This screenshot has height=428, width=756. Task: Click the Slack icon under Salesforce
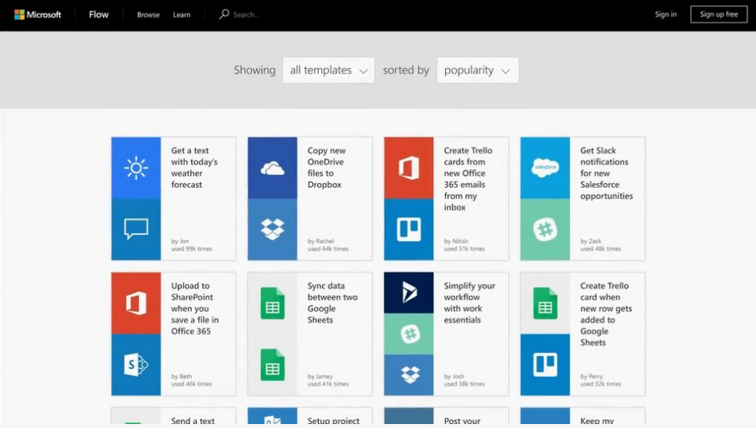(x=545, y=230)
